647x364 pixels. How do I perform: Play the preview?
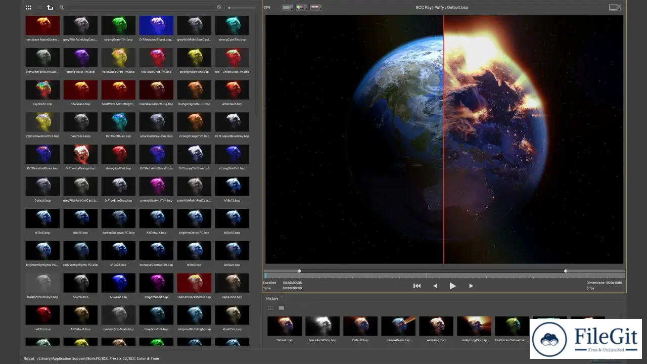[x=452, y=286]
